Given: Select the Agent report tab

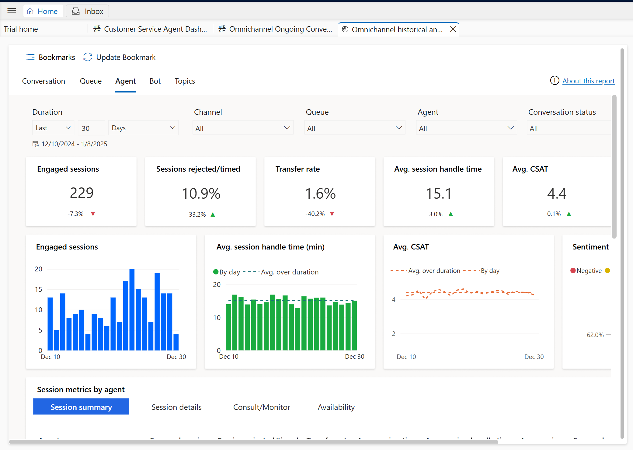Looking at the screenshot, I should (125, 81).
